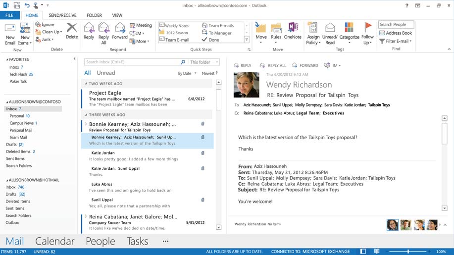Click the Search People field
Viewport: 454px width, 255px height.
[396, 25]
